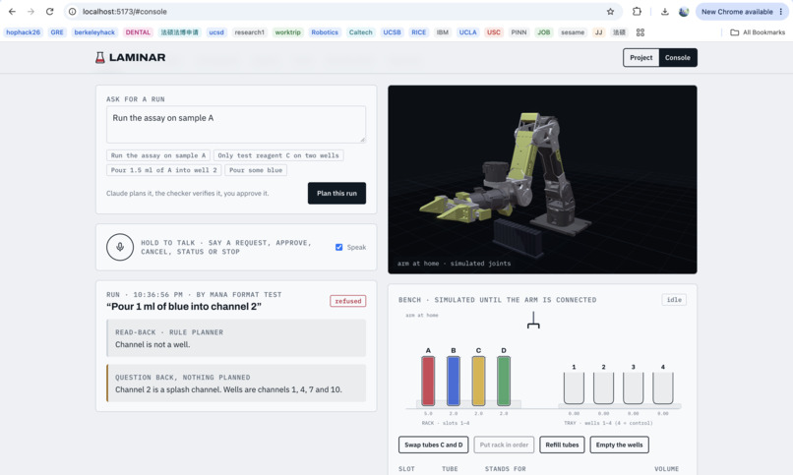Open the worktrip bookmark
This screenshot has height=475, width=793.
coord(287,32)
